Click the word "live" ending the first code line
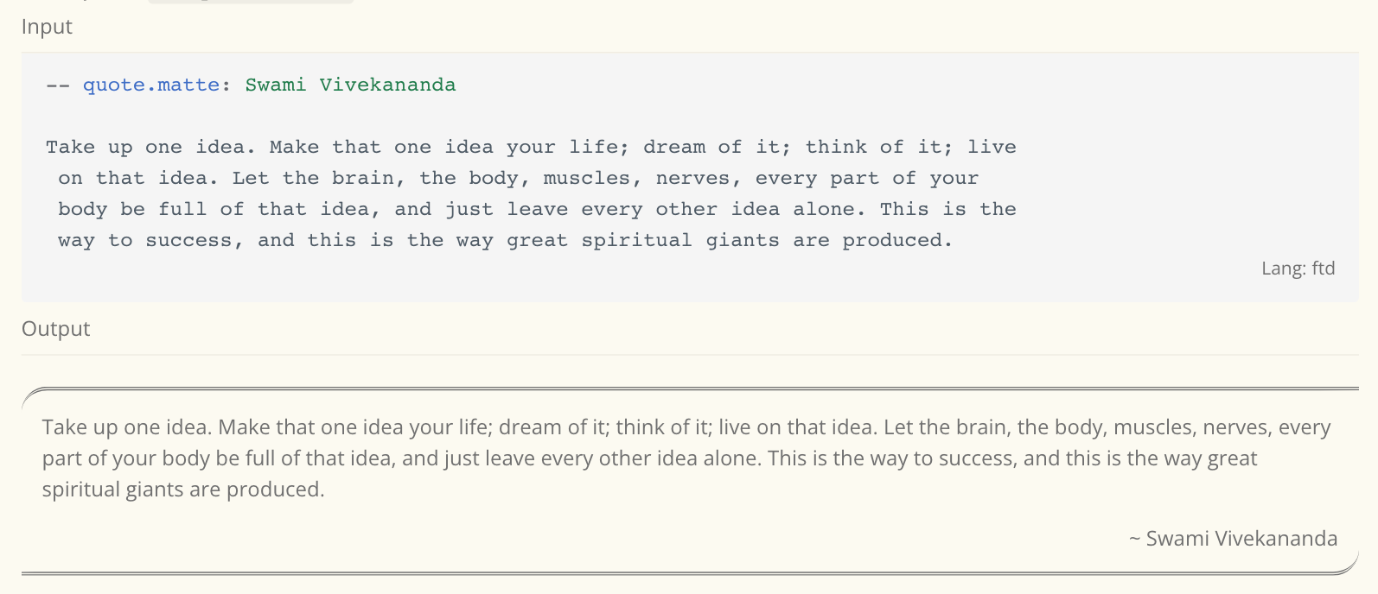Viewport: 1378px width, 594px height. coord(992,147)
